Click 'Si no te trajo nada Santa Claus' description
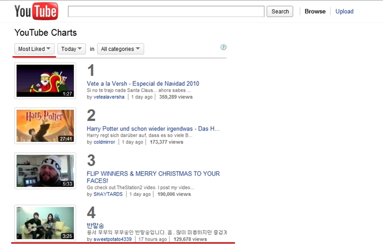 139,90
